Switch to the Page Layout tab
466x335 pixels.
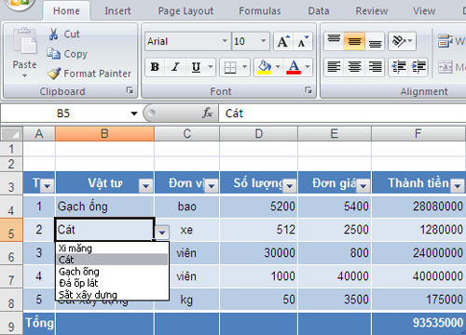click(x=185, y=11)
